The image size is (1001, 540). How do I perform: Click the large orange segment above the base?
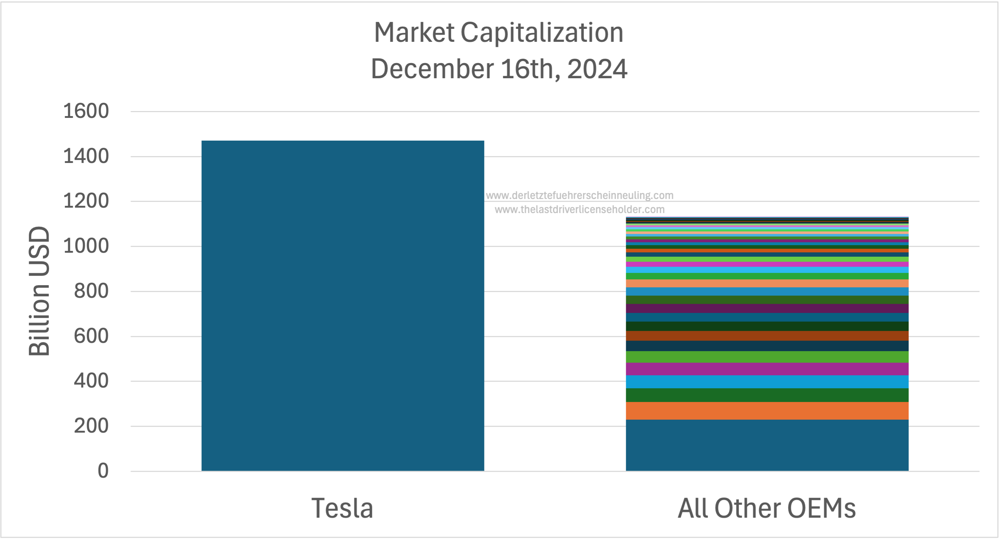click(767, 411)
